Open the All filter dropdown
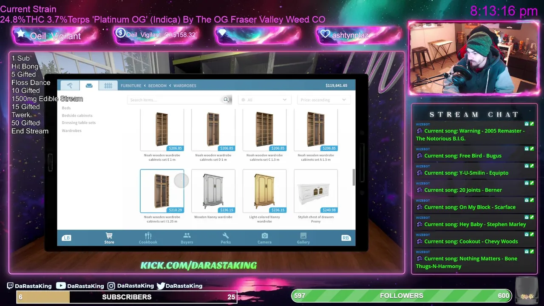544x306 pixels. pos(264,100)
